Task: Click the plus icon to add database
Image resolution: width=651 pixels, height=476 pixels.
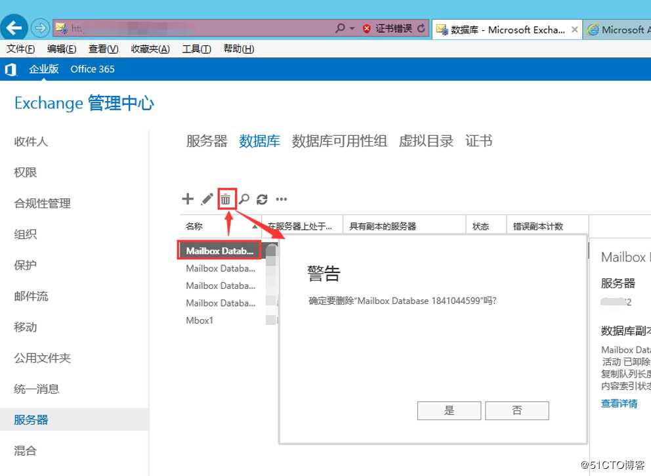Action: click(188, 199)
